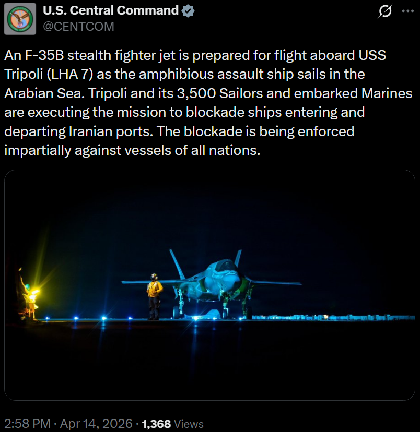Screen dimensions: 420x432
Task: Click the word Views in the footer
Action: coord(189,424)
